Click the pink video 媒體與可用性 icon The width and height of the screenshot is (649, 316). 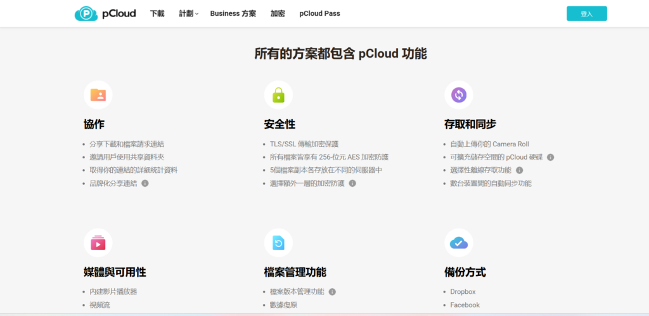click(x=98, y=243)
